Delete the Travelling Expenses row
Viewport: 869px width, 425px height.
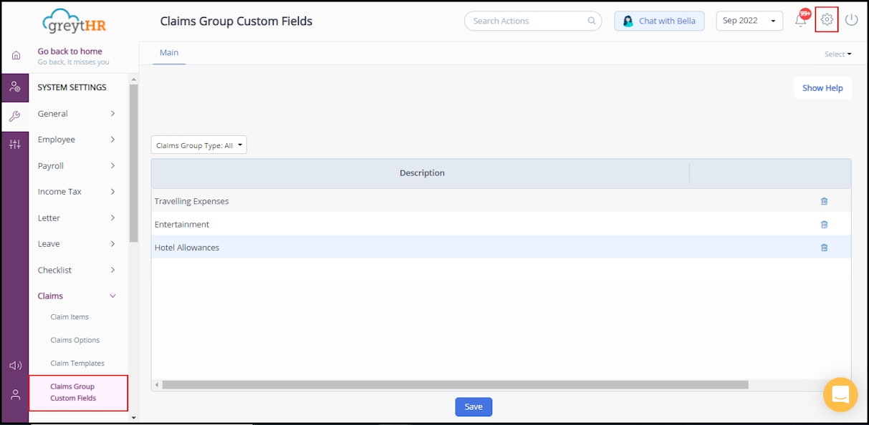824,201
